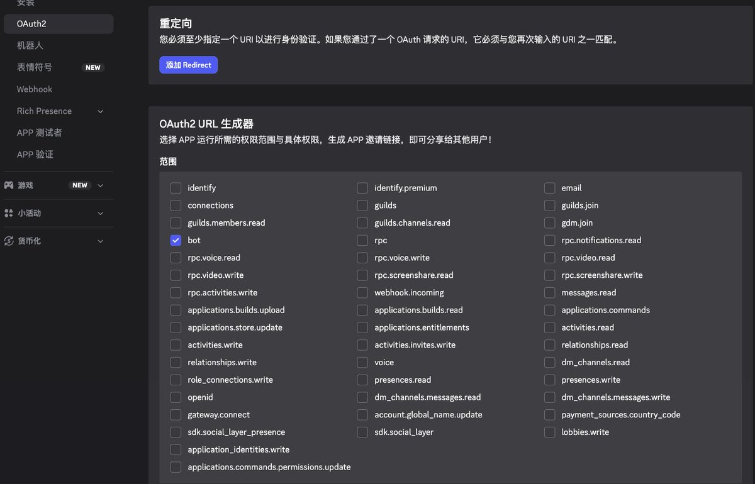Tick the rpc.activities.write checkbox

point(176,292)
